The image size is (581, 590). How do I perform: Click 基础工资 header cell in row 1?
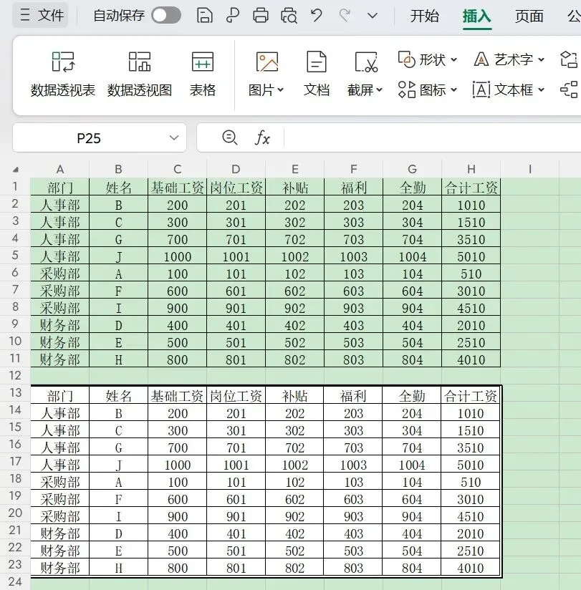(x=178, y=187)
